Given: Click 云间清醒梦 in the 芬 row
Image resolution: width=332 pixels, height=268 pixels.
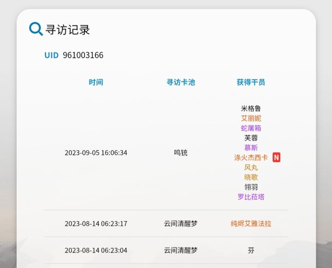Looking at the screenshot, I should [x=181, y=251].
